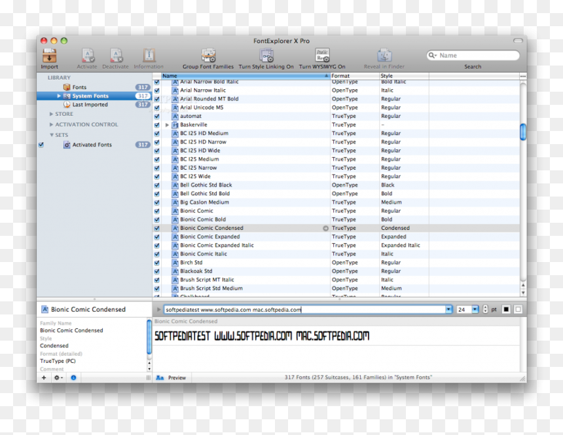Expand the ACTIVATION CONTROL section

point(51,124)
